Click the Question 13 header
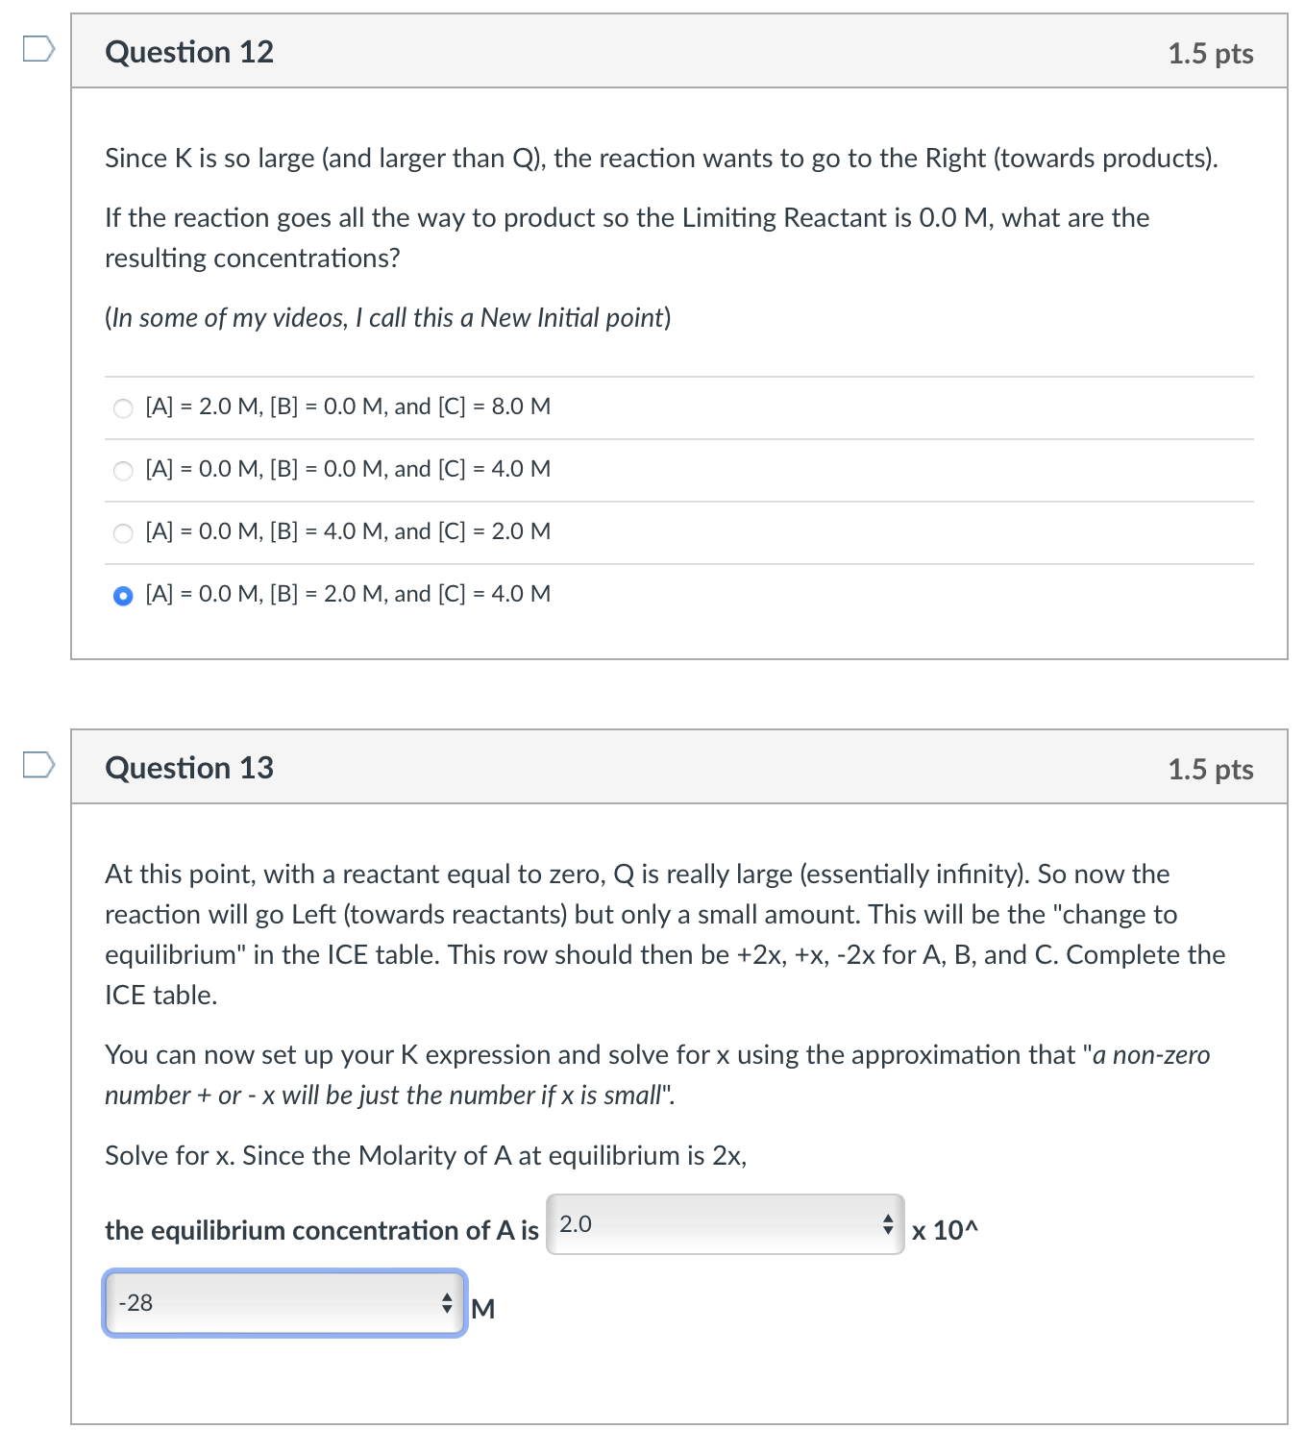Viewport: 1305px width, 1453px height. click(x=189, y=767)
